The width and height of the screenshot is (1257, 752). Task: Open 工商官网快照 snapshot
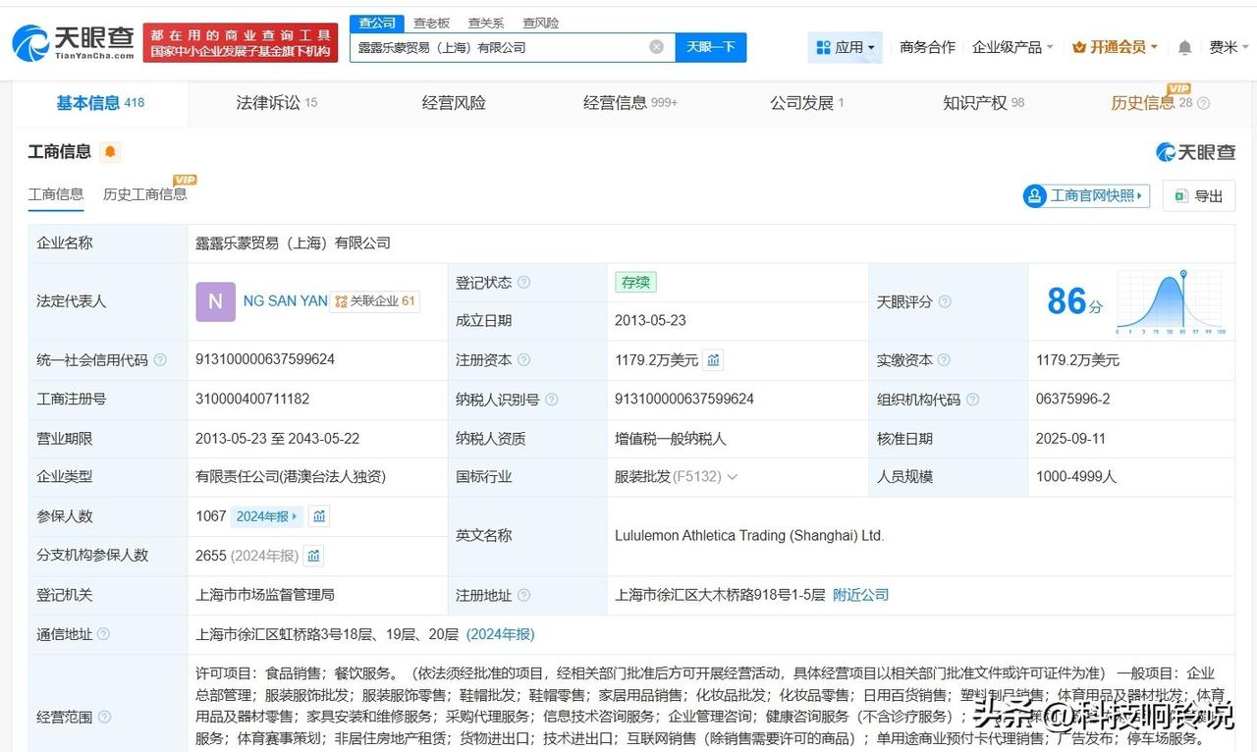1086,195
